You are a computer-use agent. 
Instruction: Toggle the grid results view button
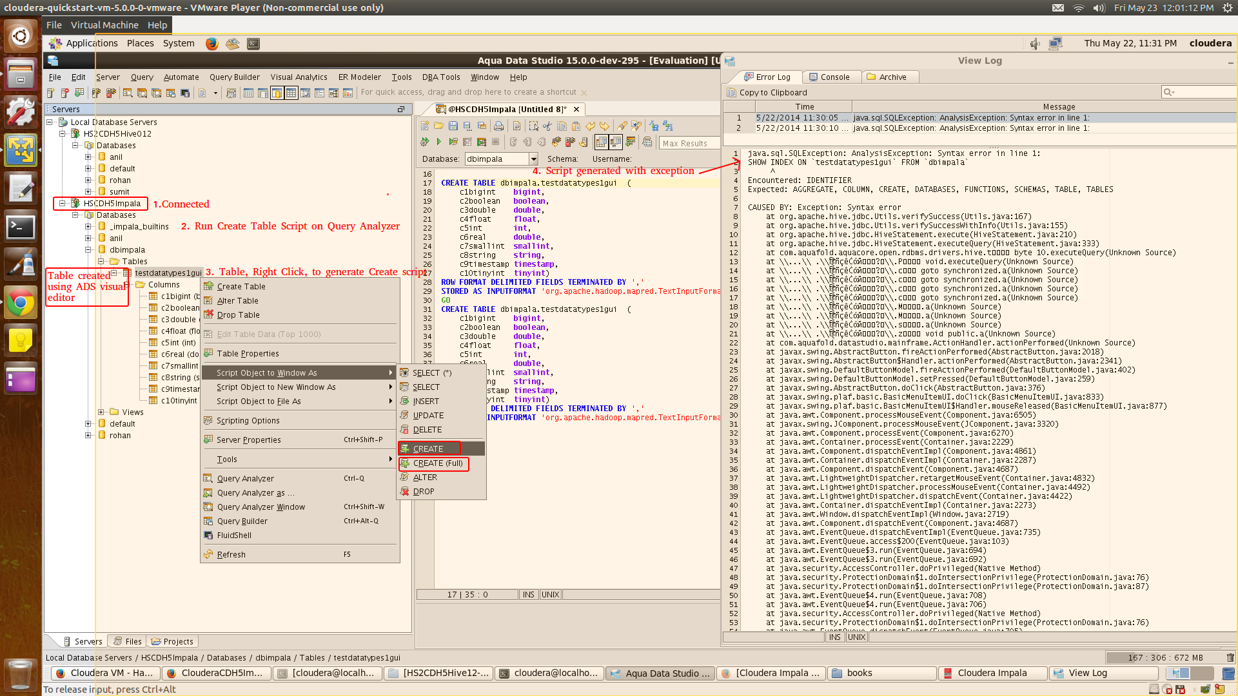pos(601,142)
